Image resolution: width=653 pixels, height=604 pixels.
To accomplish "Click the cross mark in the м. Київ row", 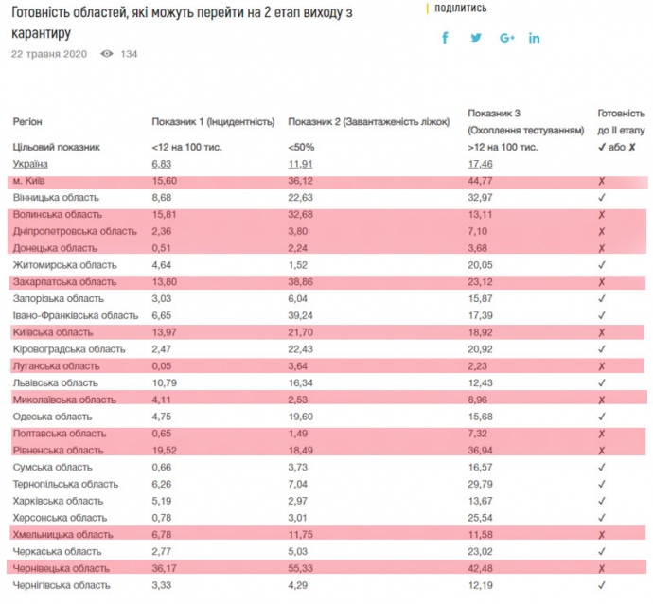I will pos(603,181).
